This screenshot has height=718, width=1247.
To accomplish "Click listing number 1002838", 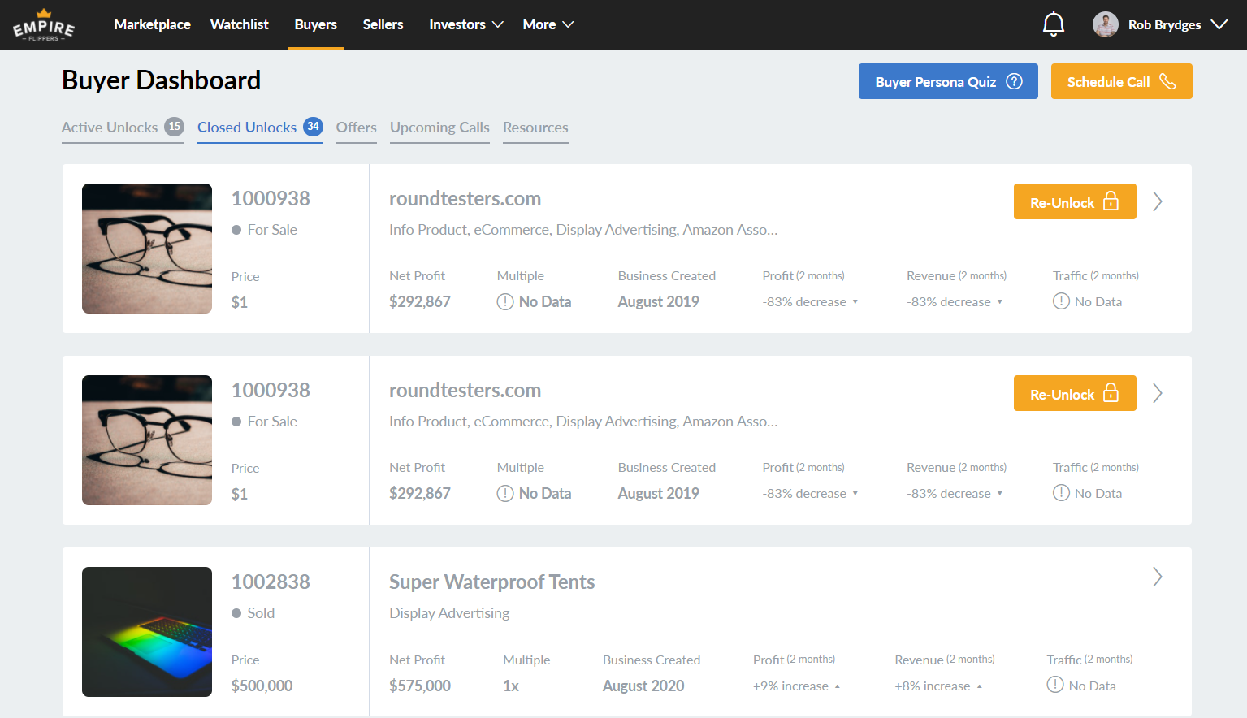I will tap(271, 582).
